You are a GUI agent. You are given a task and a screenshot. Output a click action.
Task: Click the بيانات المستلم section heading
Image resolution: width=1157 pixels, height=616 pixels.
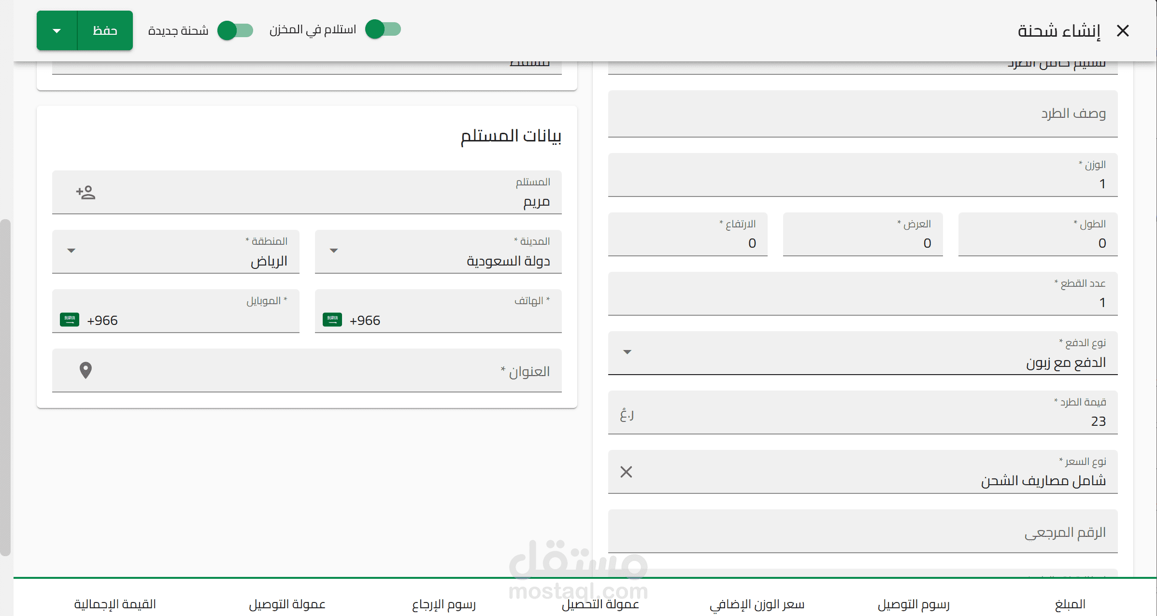point(511,136)
